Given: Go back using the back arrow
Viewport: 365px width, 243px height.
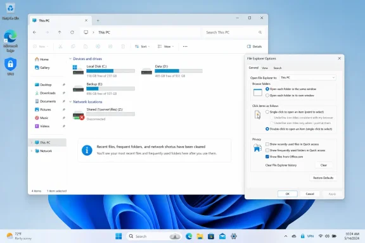Looking at the screenshot, I should tap(35, 32).
